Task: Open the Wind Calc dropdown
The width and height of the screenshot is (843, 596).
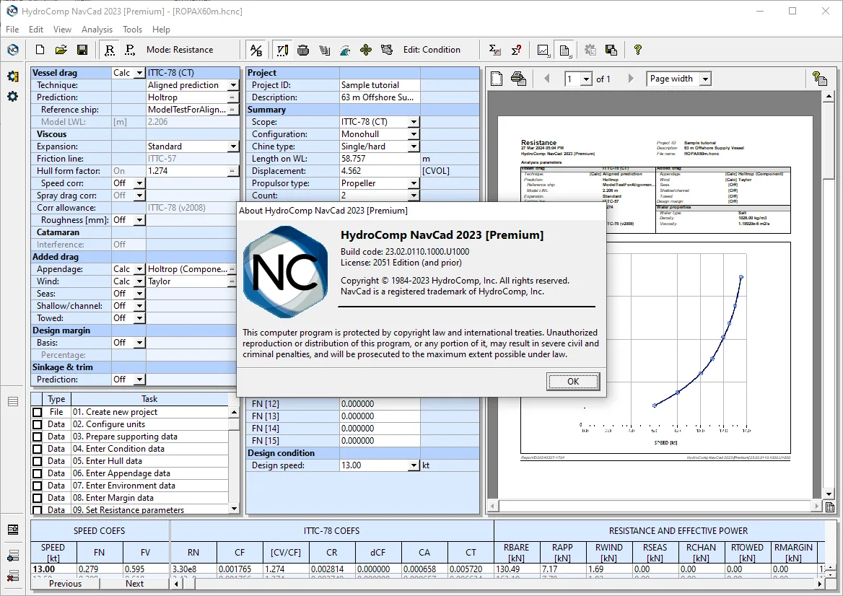Action: (x=139, y=281)
